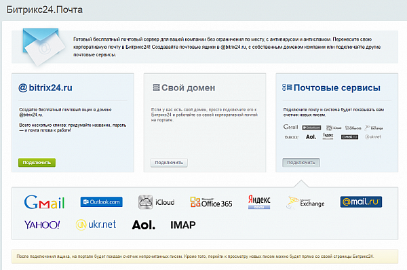The height and width of the screenshot is (270, 407).
Task: Select the large Gmail logo
Action: coord(44,202)
